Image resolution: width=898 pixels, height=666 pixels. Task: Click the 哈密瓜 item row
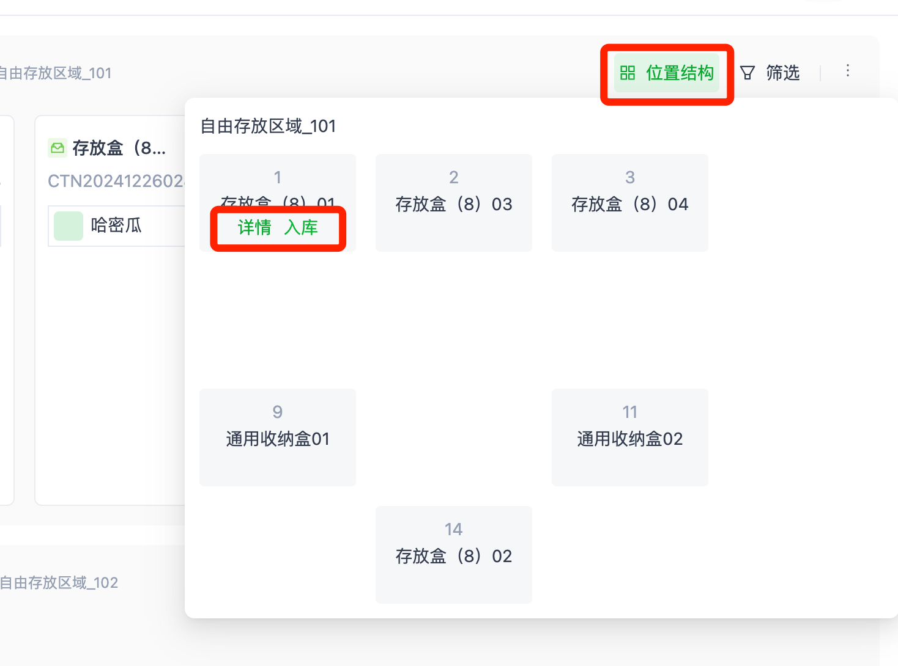(116, 225)
